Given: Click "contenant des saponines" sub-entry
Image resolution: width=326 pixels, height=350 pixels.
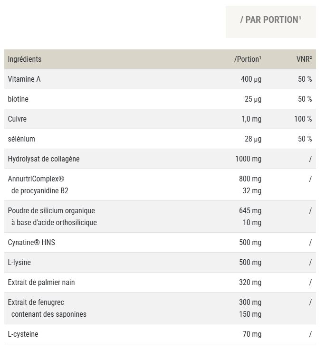Looking at the screenshot, I should [49, 314].
